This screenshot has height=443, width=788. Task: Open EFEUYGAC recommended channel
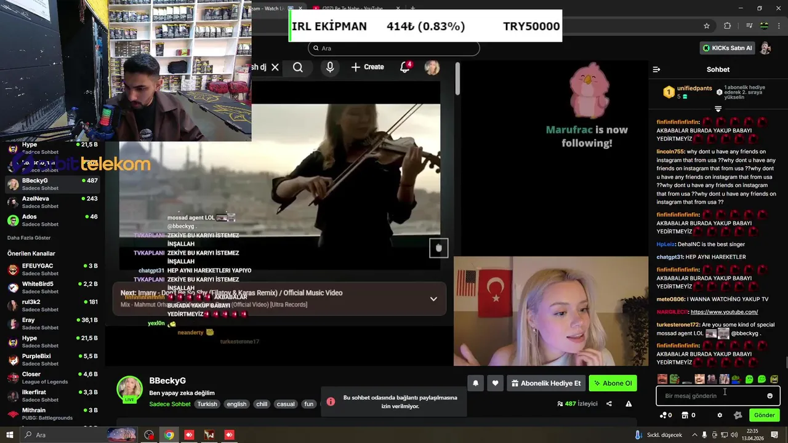52,269
